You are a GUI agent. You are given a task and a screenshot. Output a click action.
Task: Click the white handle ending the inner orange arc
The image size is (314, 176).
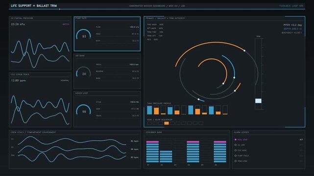click(223, 84)
